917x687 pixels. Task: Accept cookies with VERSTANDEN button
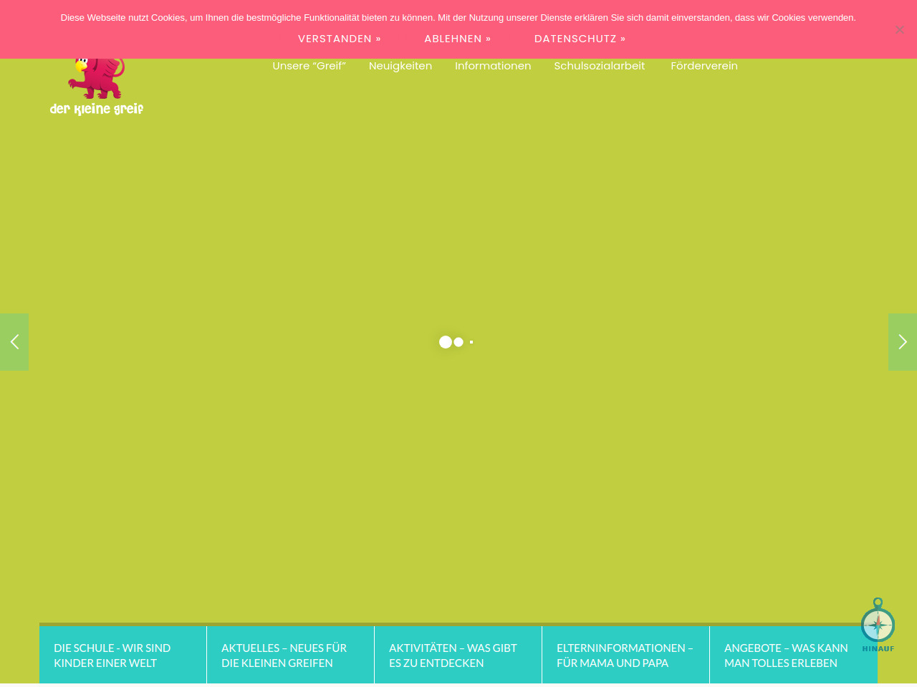tap(340, 39)
